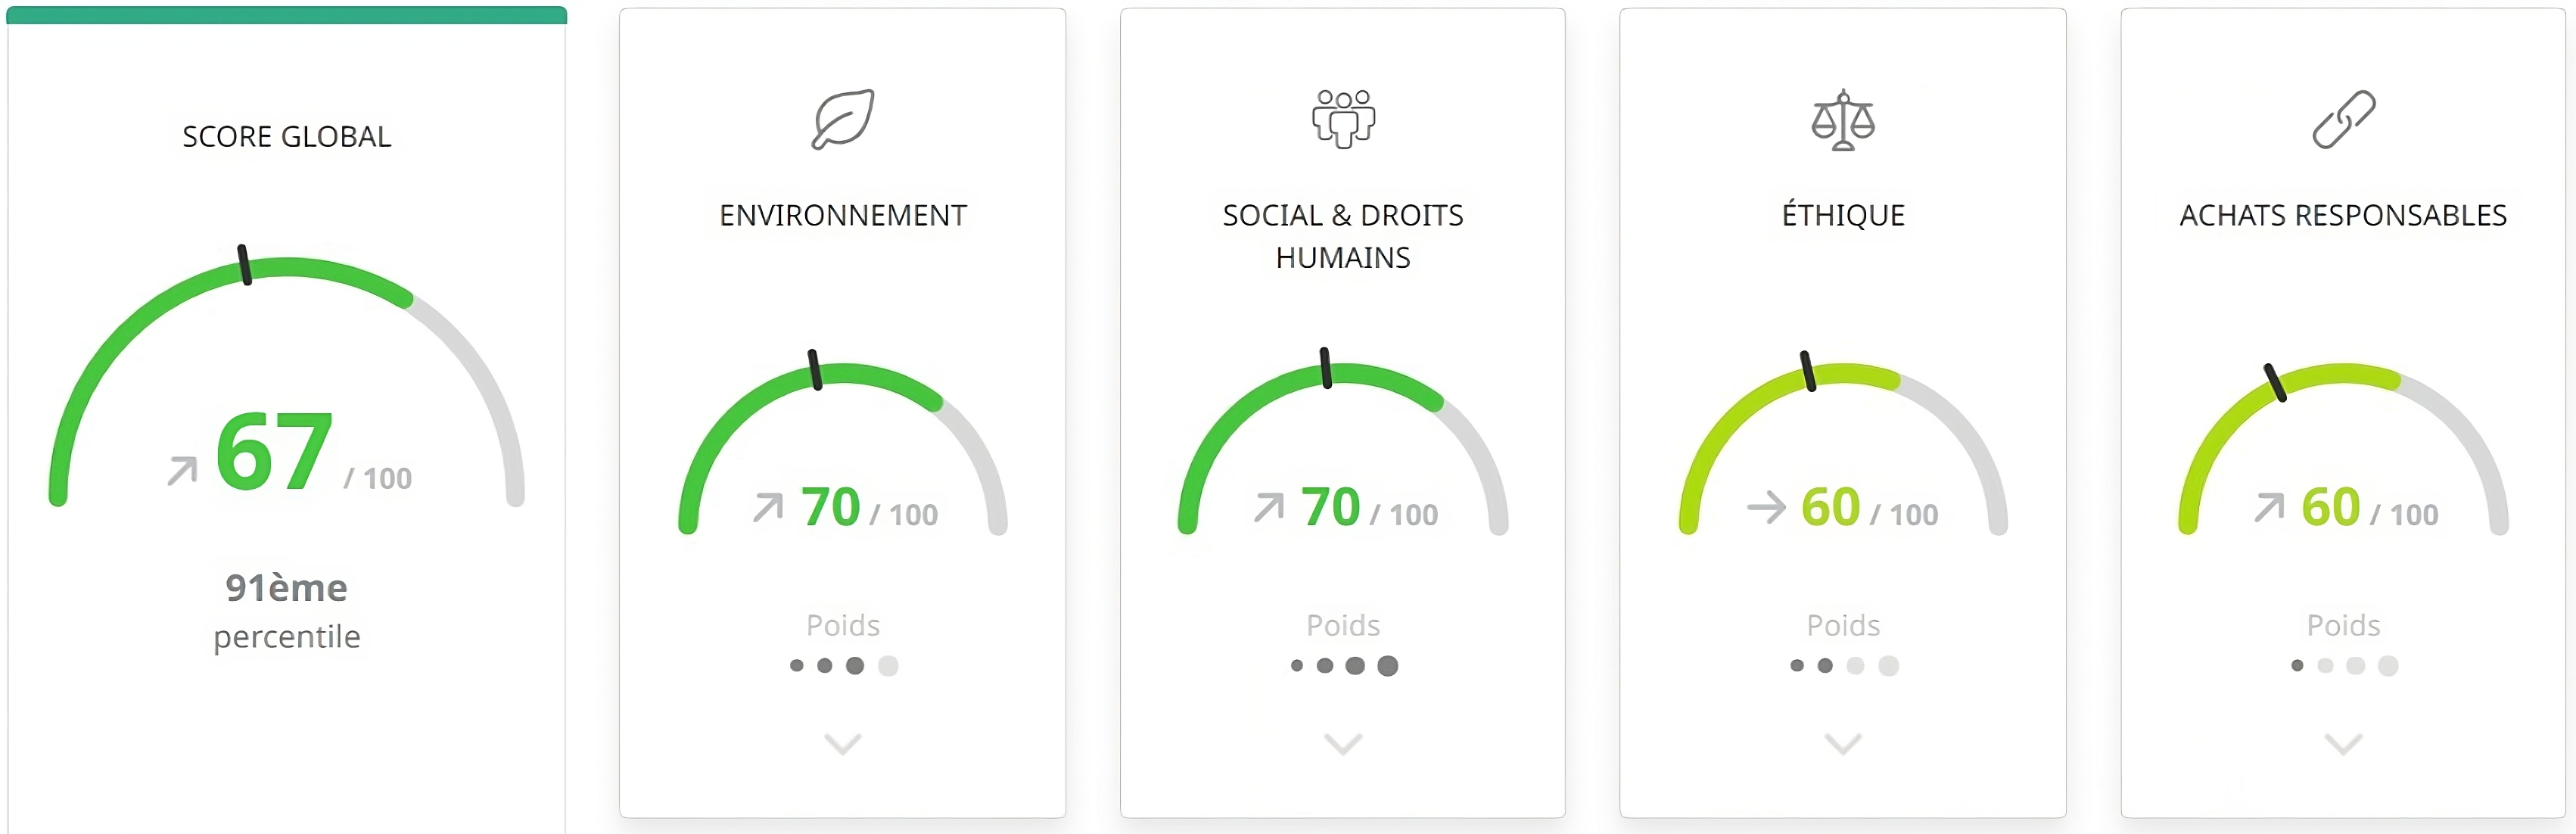Click the Social & Droits Humains Poids dots
Screen dimensions: 2576x834
coord(1343,666)
